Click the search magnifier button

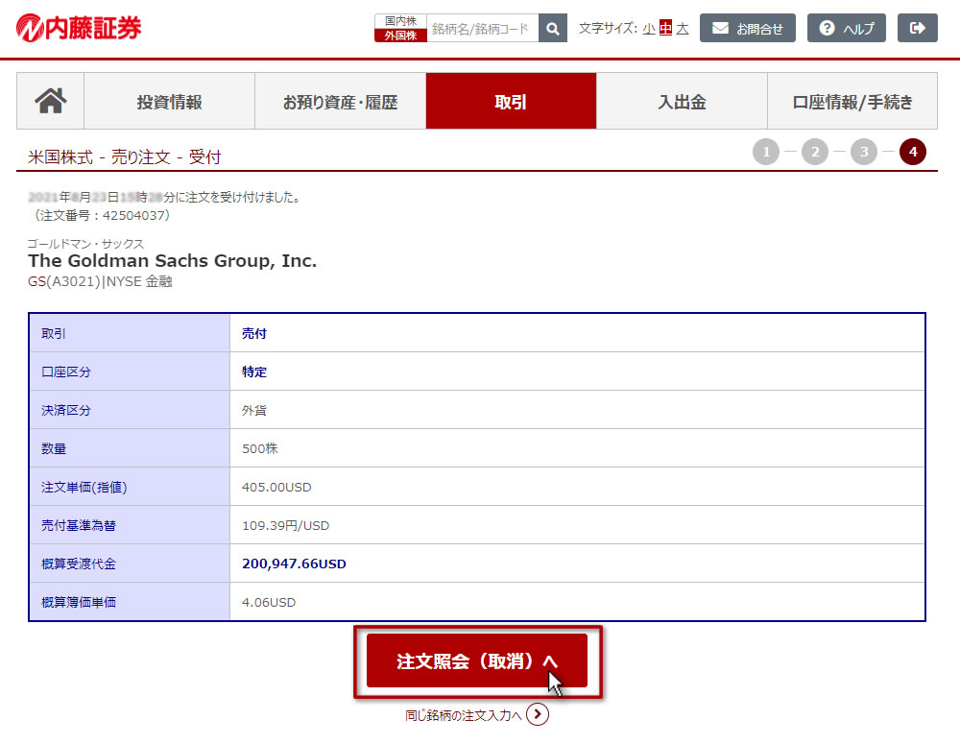point(552,28)
